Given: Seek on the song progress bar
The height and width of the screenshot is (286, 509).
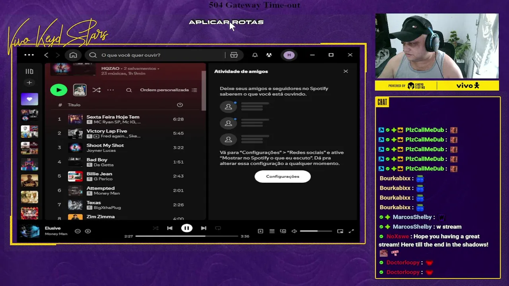Looking at the screenshot, I should 187,236.
